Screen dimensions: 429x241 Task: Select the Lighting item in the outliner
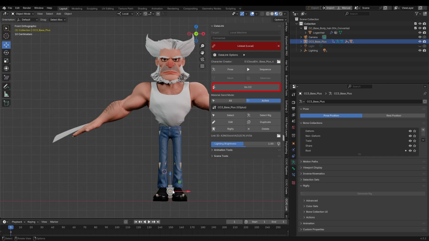pos(313,51)
